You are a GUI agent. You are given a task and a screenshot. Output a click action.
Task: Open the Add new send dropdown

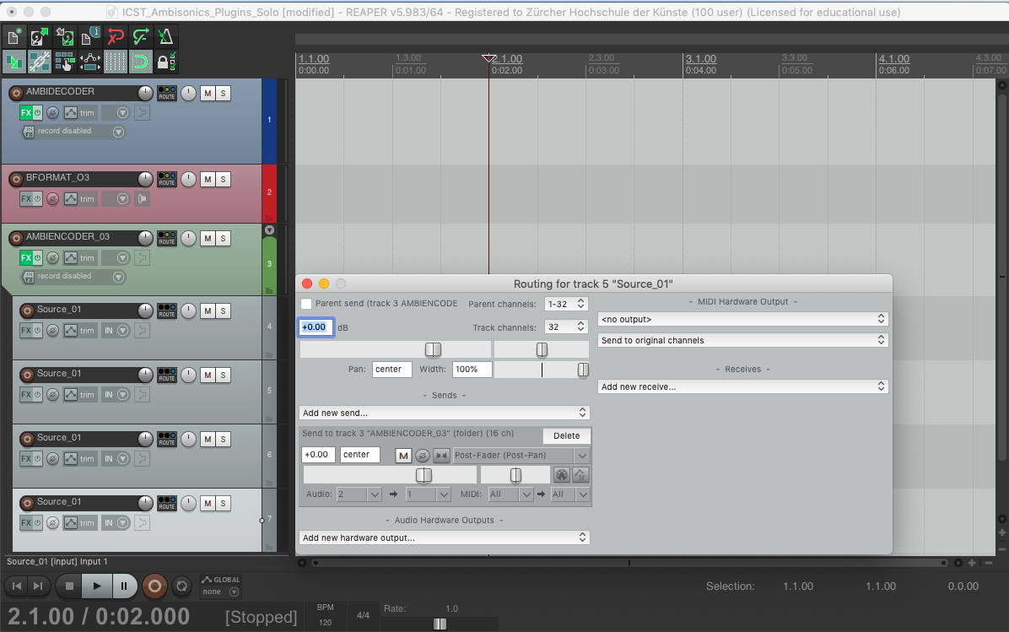(x=444, y=413)
